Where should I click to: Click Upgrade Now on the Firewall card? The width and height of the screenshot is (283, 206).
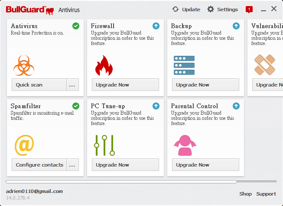(x=125, y=84)
